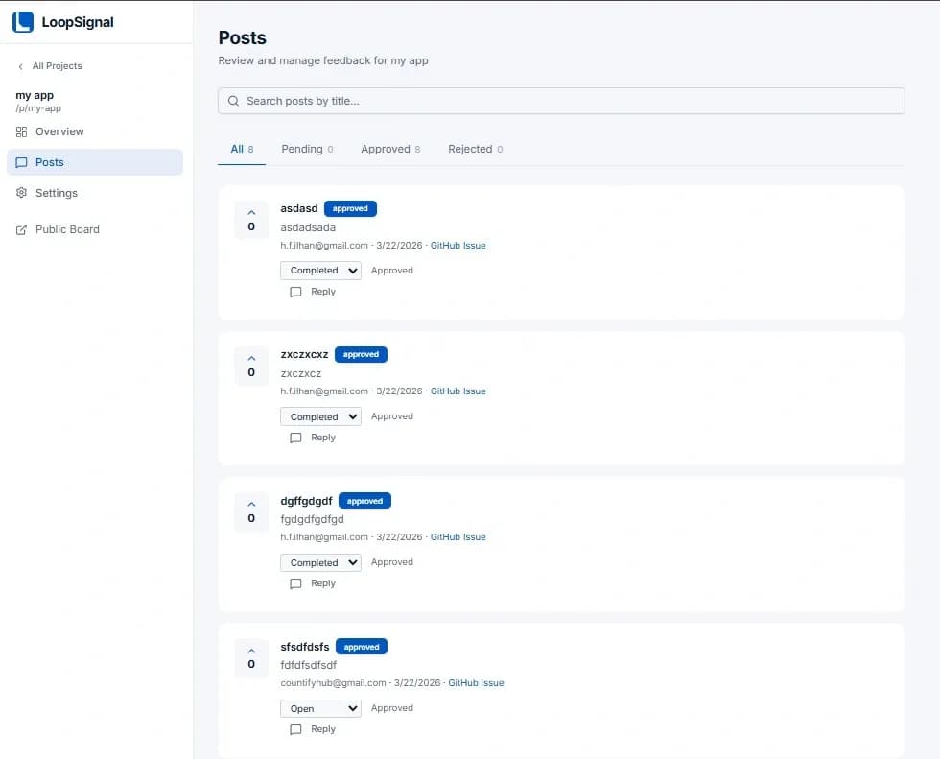The image size is (940, 759).
Task: Click the LoopSignal logo icon
Action: [23, 22]
